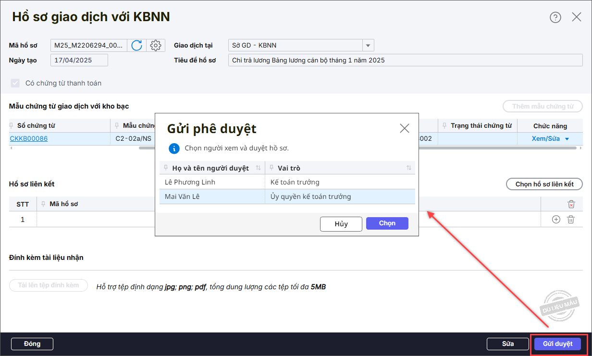The width and height of the screenshot is (592, 356).
Task: Click pin icon beside Mã hồ sơ column
Action: (44, 204)
